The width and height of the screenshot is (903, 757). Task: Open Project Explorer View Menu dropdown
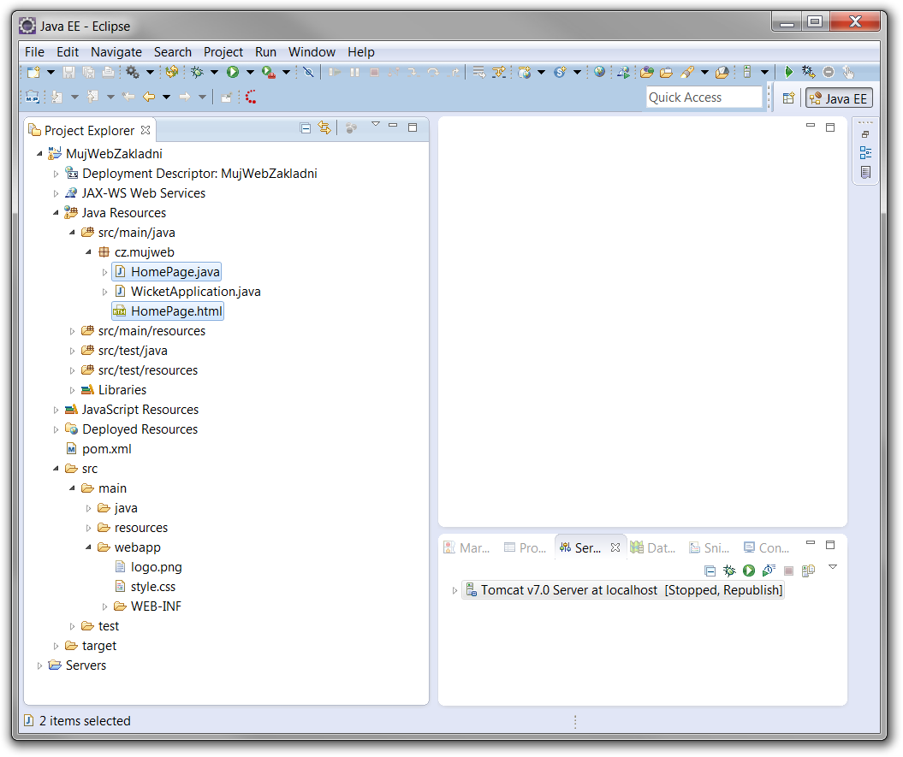click(x=375, y=126)
